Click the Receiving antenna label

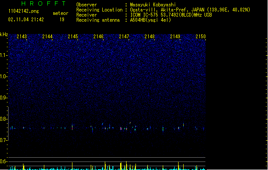(x=98, y=20)
